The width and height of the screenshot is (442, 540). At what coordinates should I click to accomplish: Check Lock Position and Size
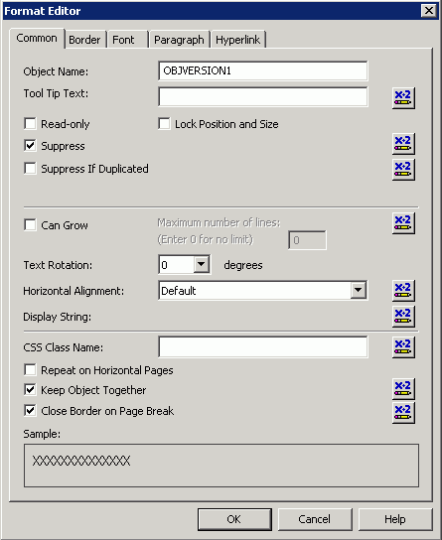coord(164,124)
